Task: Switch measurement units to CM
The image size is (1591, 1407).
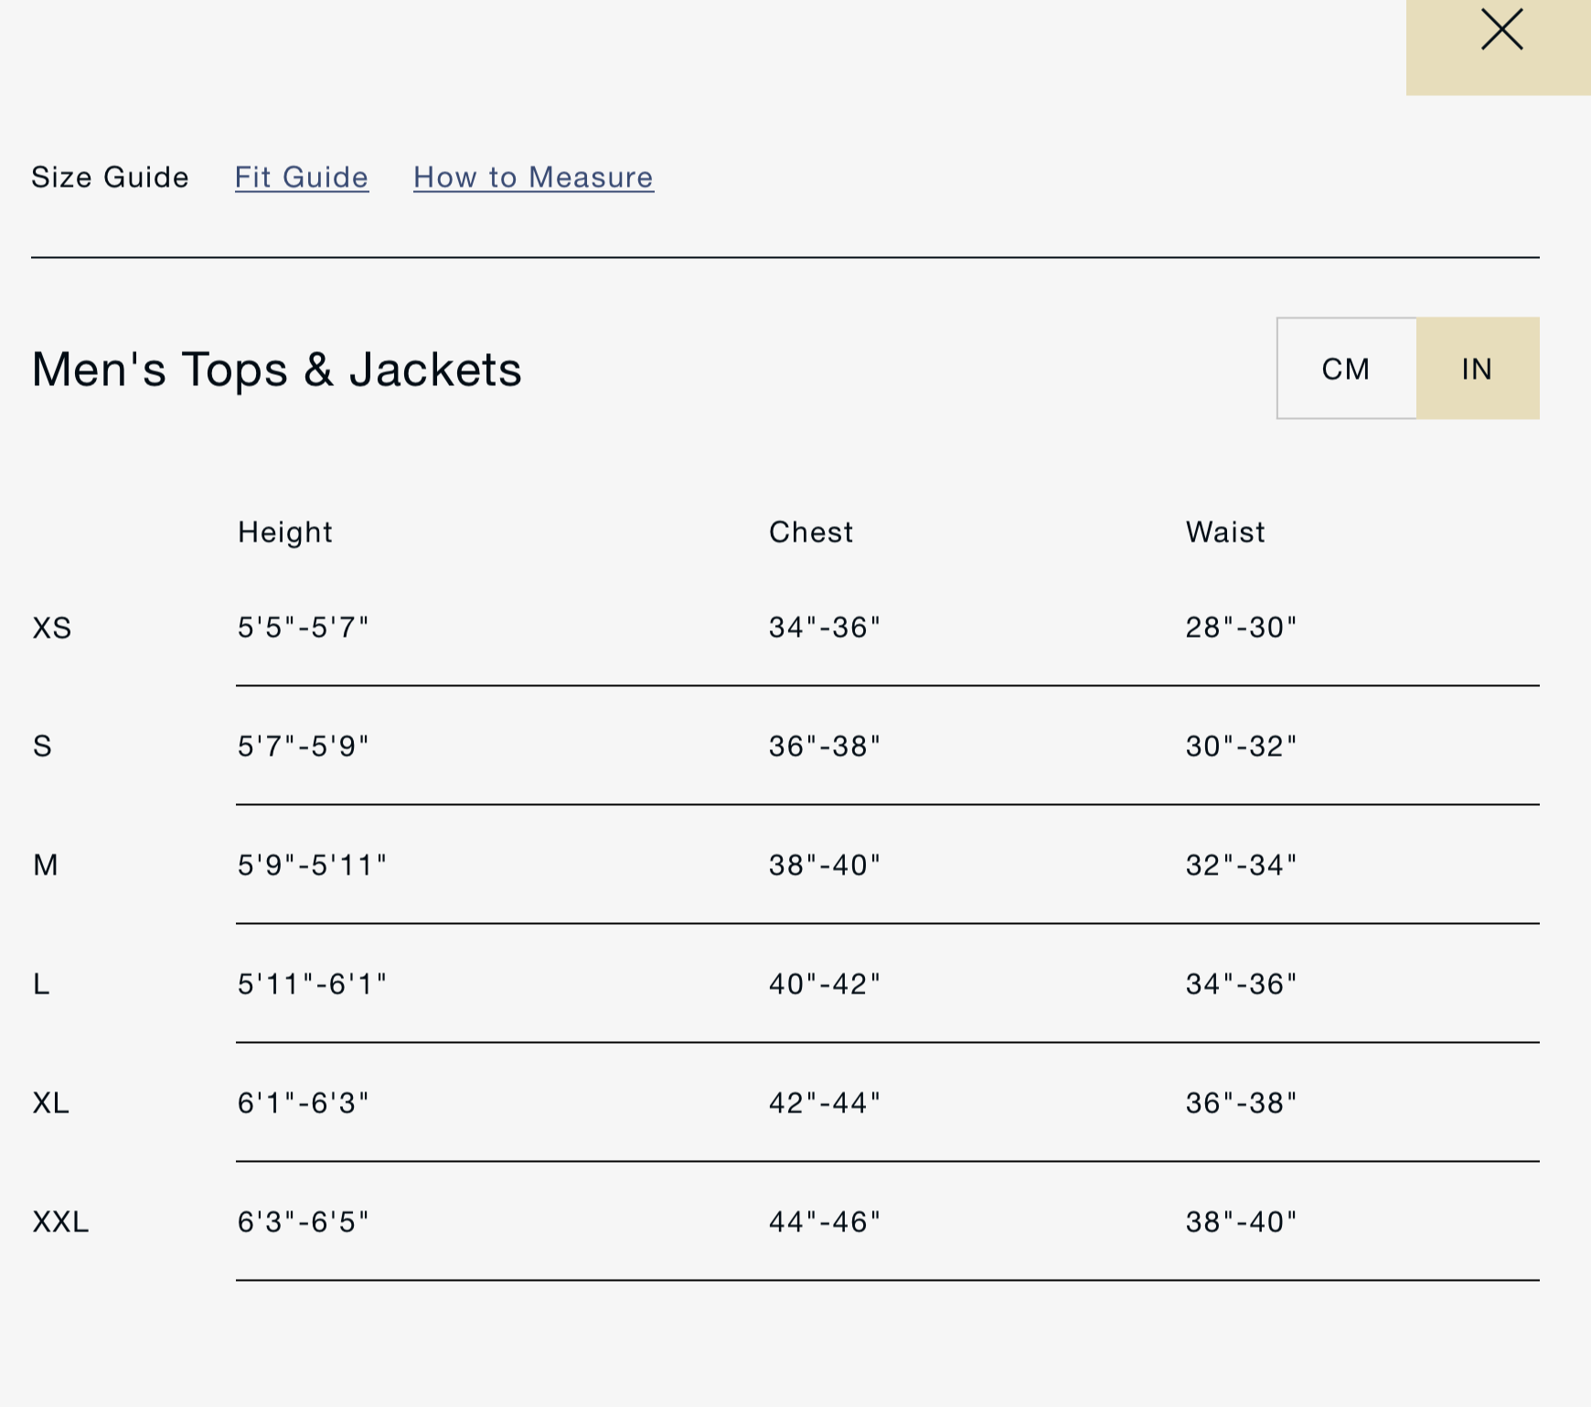Action: click(x=1346, y=369)
